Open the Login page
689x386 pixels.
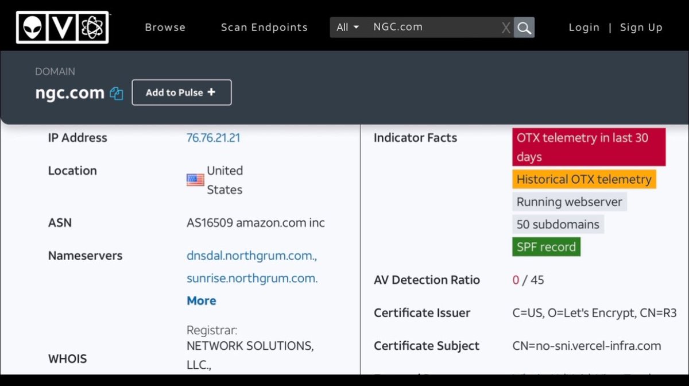(x=584, y=28)
